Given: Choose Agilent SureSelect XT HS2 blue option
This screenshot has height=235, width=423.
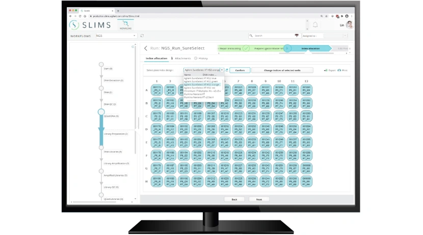Looking at the screenshot, I should pos(200,78).
